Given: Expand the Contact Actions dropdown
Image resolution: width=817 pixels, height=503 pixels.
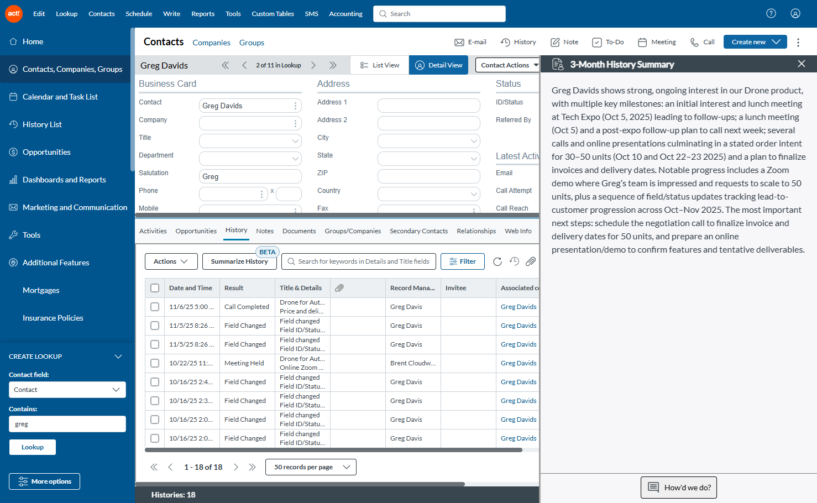Looking at the screenshot, I should pyautogui.click(x=507, y=65).
